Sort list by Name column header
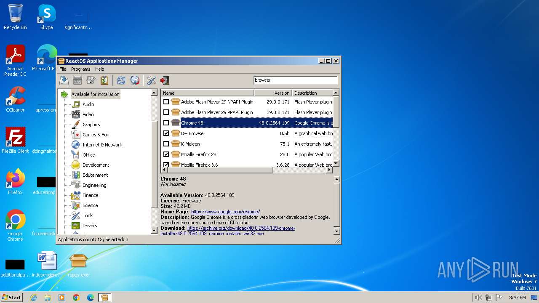This screenshot has width=539, height=303. tap(207, 93)
